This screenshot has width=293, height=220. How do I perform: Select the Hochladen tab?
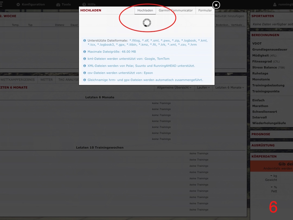click(145, 10)
